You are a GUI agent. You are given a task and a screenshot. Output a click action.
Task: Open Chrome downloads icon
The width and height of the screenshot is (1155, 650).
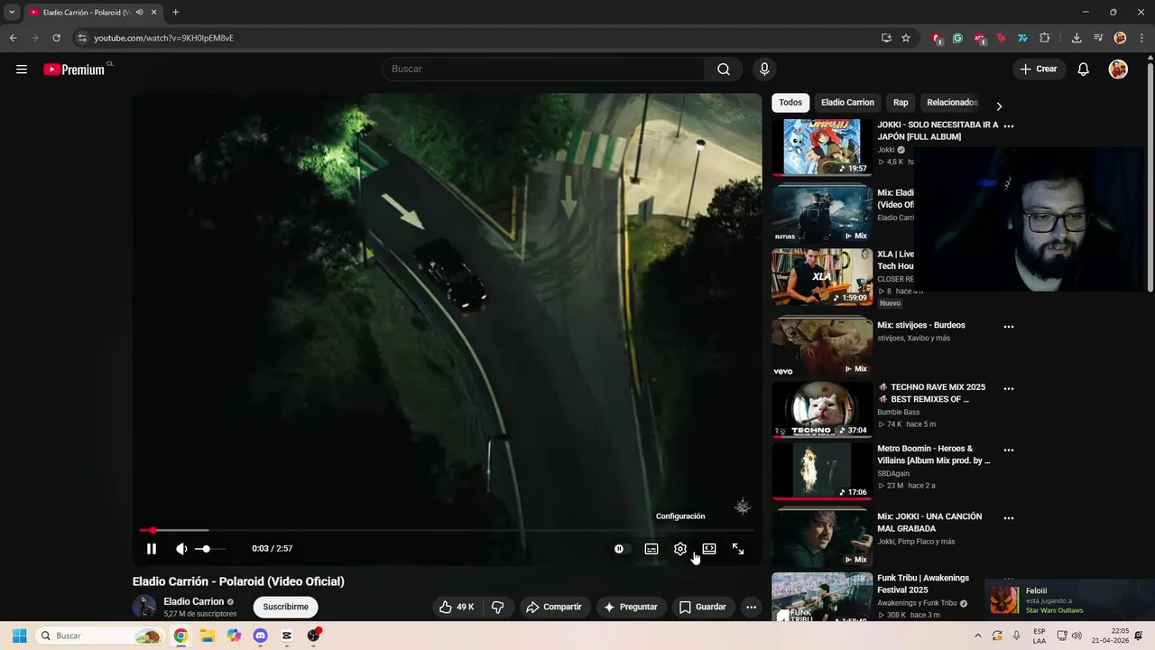point(1076,38)
